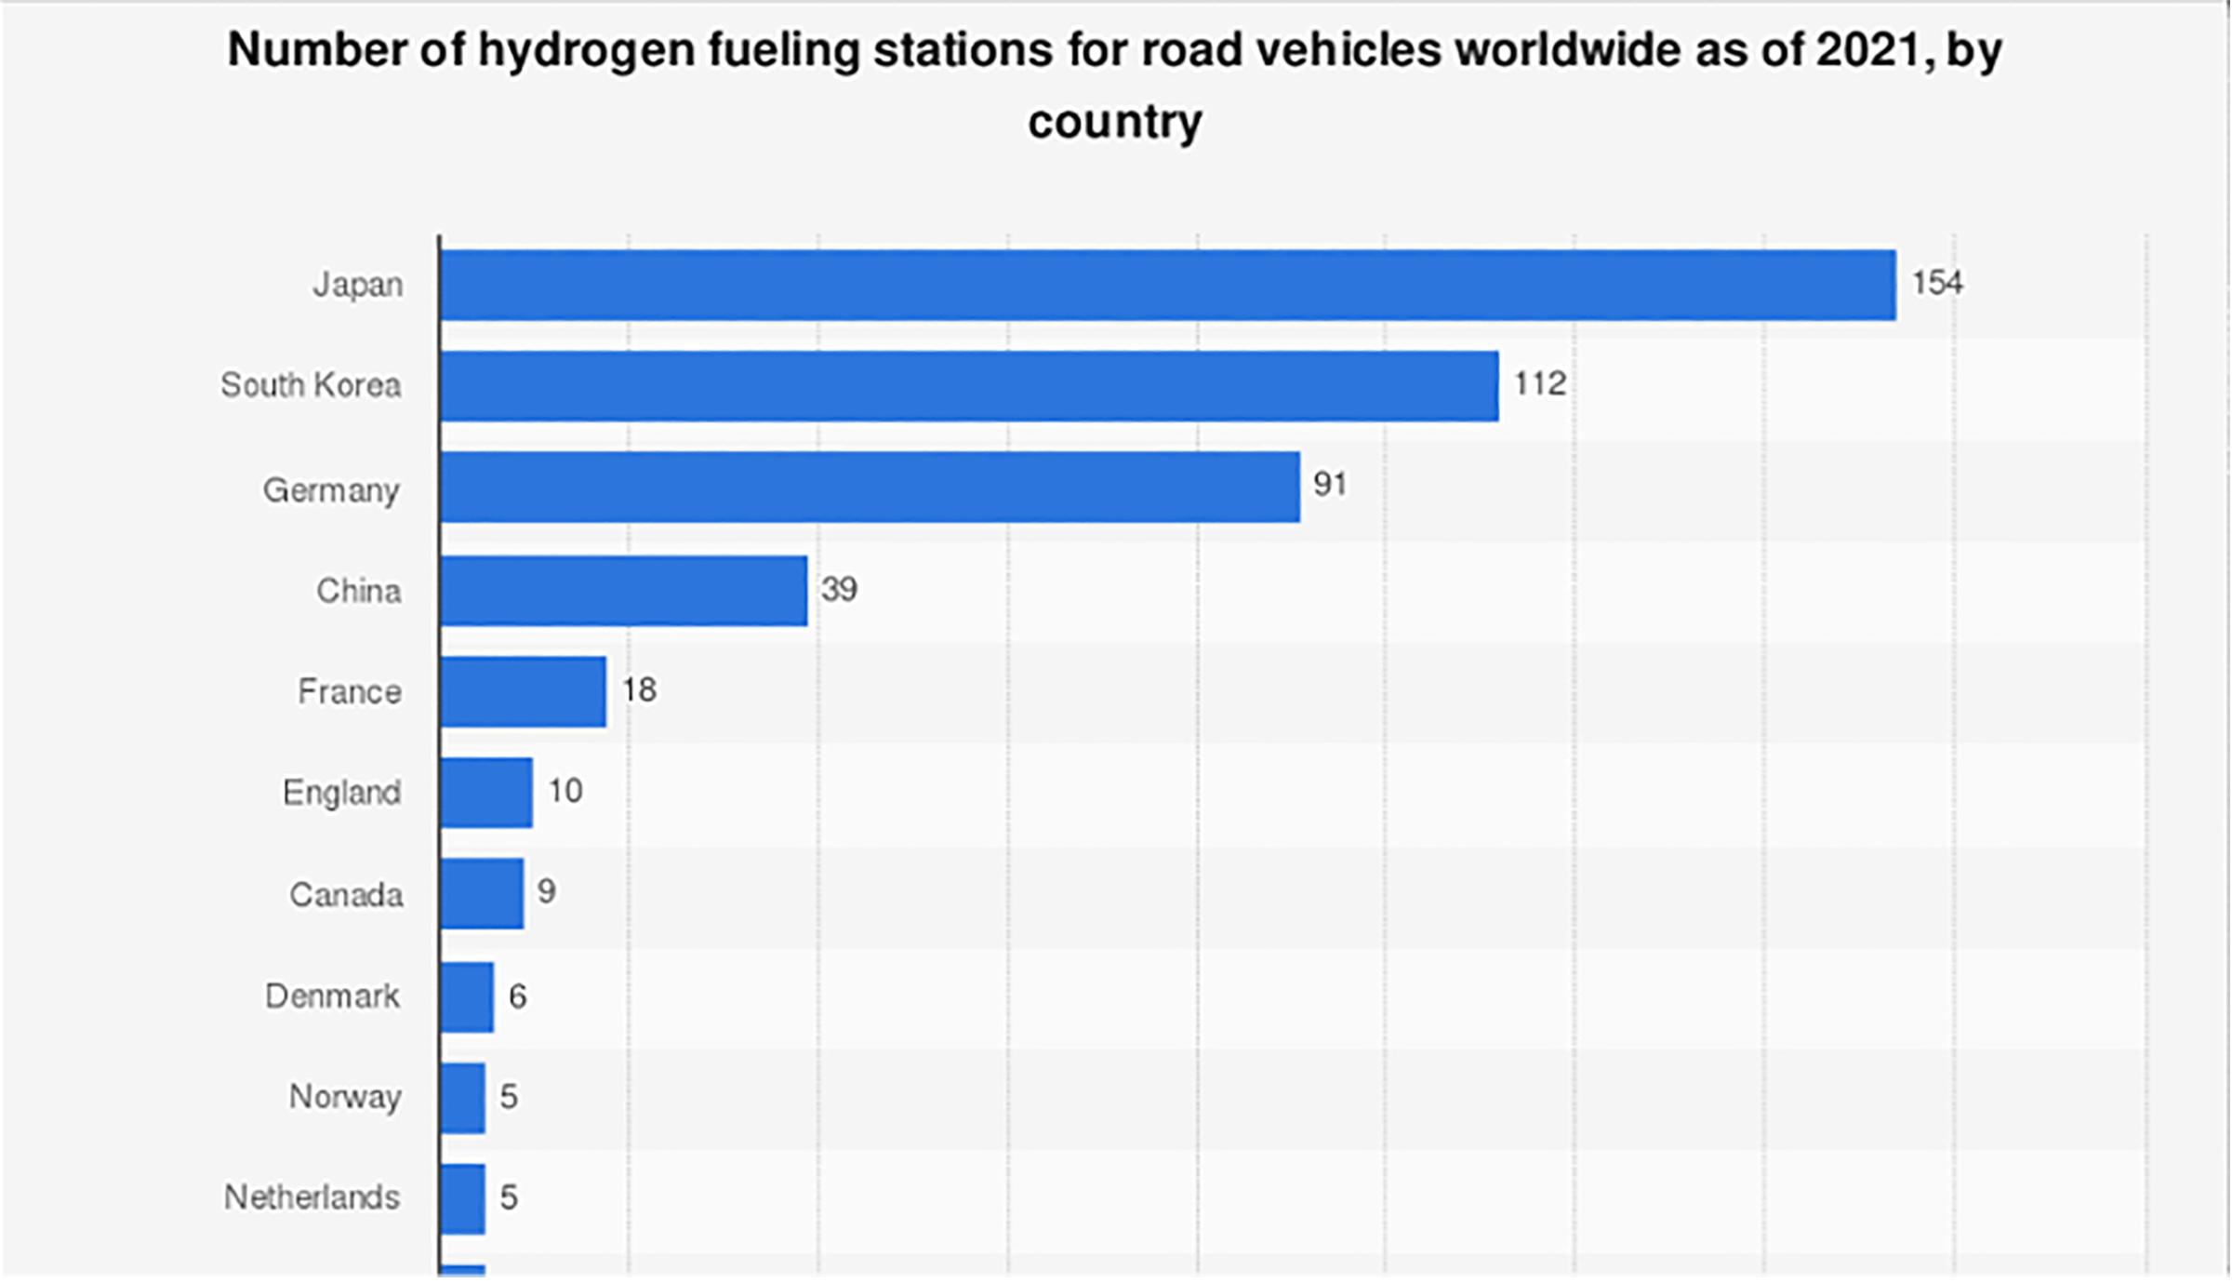Click the Canada bar

coord(482,893)
